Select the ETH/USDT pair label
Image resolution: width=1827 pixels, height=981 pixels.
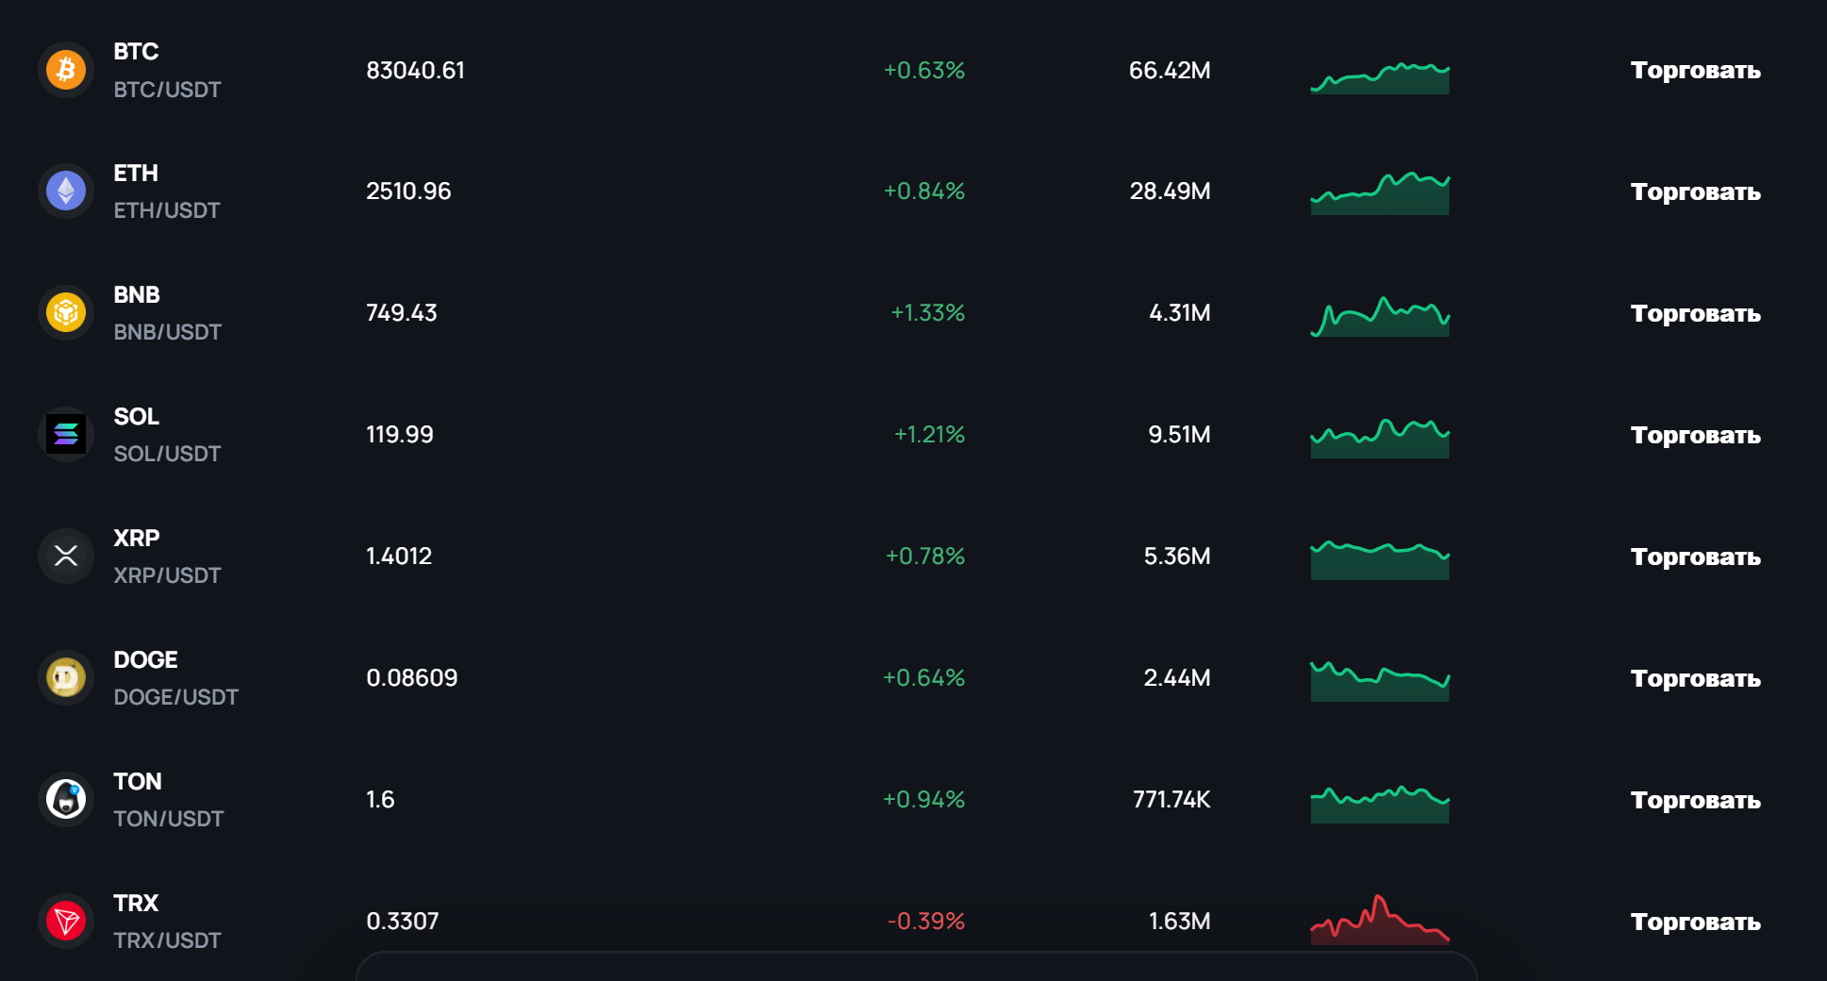pos(167,210)
